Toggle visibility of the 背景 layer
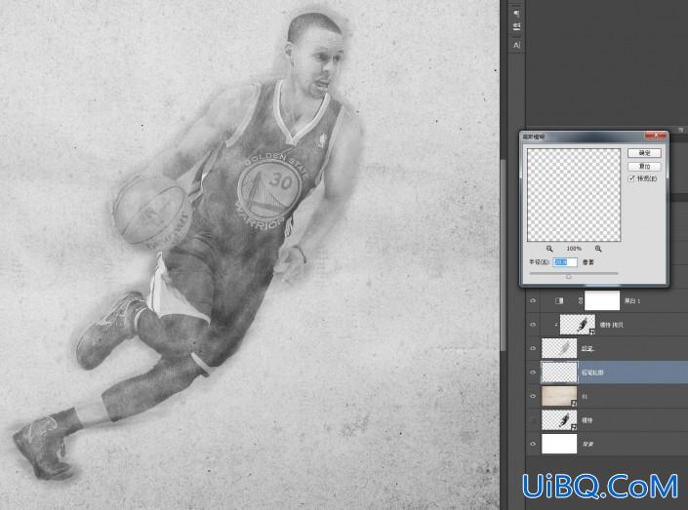The height and width of the screenshot is (510, 688). click(533, 444)
